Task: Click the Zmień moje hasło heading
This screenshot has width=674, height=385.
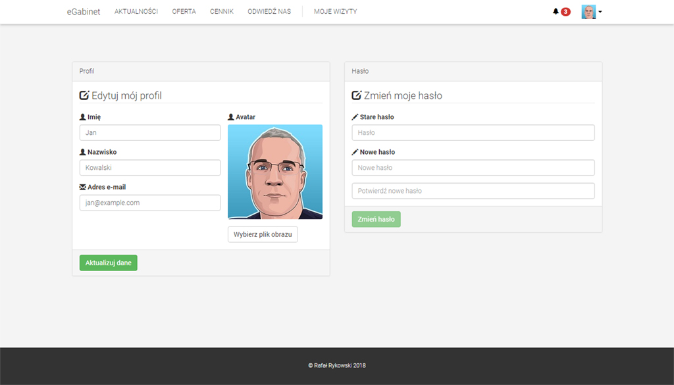Action: (x=403, y=95)
